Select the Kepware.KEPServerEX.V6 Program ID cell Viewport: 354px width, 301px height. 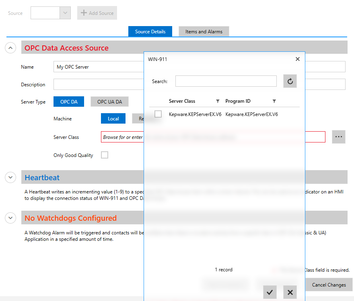[251, 114]
